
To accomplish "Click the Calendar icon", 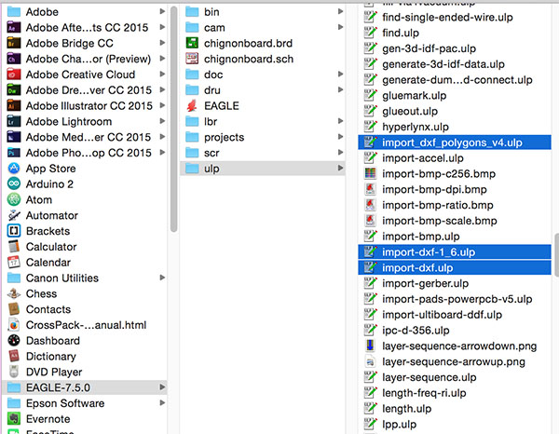I will [14, 263].
